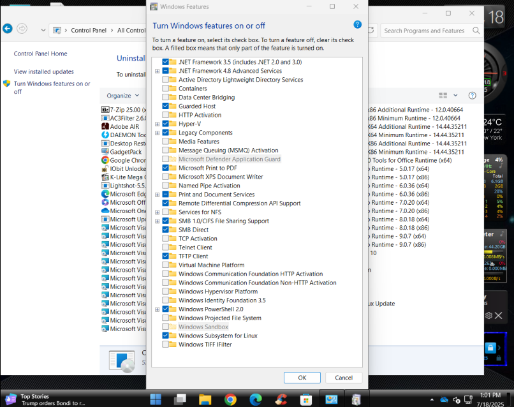The height and width of the screenshot is (407, 514).
Task: Select the TFTP Client feature row
Action: click(193, 256)
